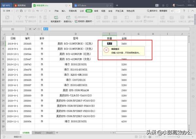Image resolution: width=196 pixels, height=139 pixels.
Task: Open the 文件 menu
Action: (x=8, y=11)
